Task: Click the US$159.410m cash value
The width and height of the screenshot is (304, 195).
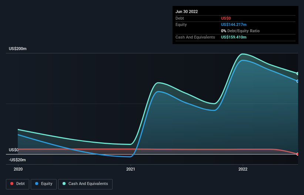Action: point(234,37)
